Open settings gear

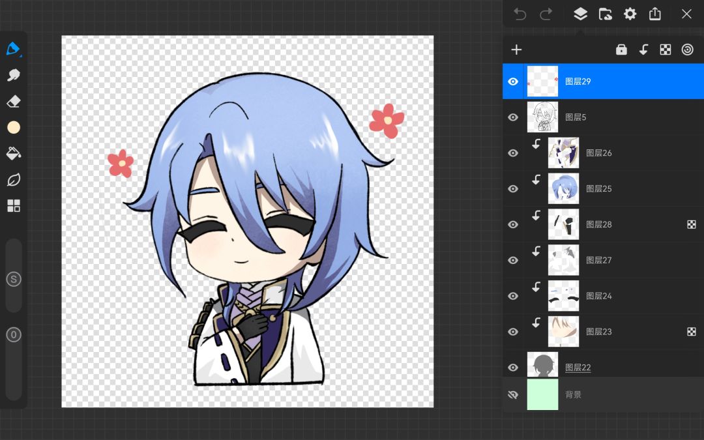(630, 14)
